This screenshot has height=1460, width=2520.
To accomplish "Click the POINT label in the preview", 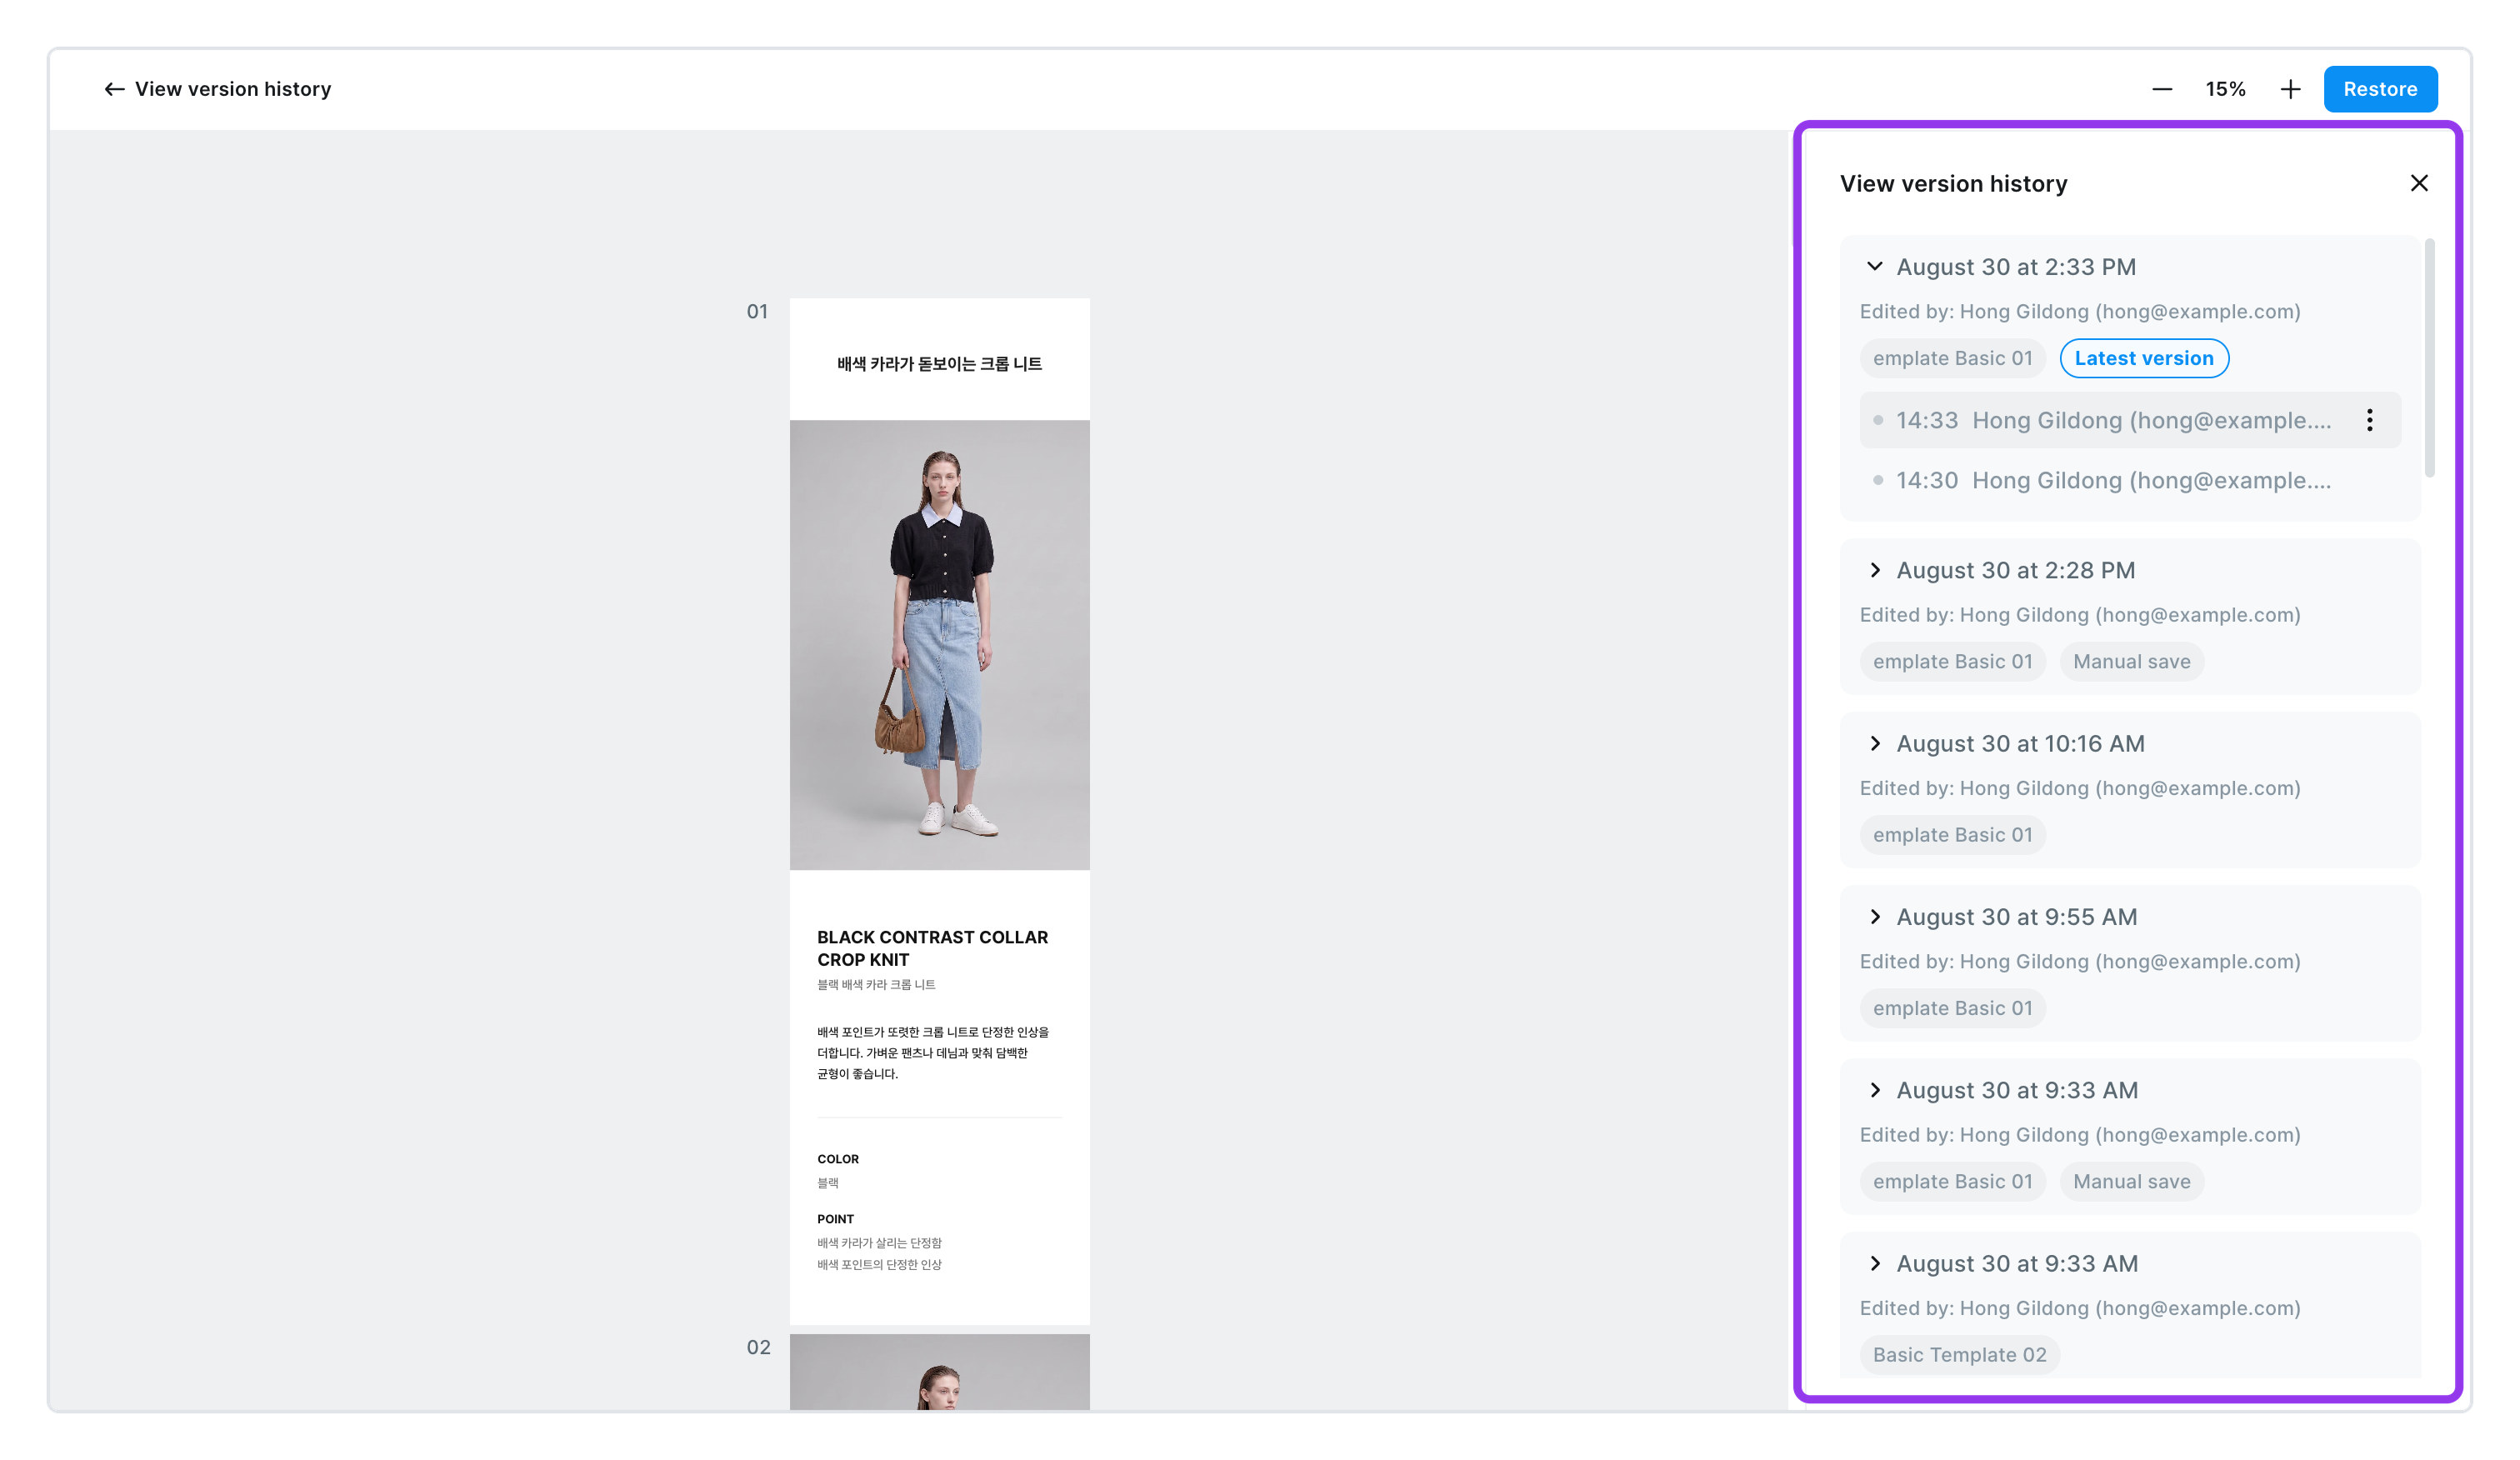I will (x=835, y=1219).
